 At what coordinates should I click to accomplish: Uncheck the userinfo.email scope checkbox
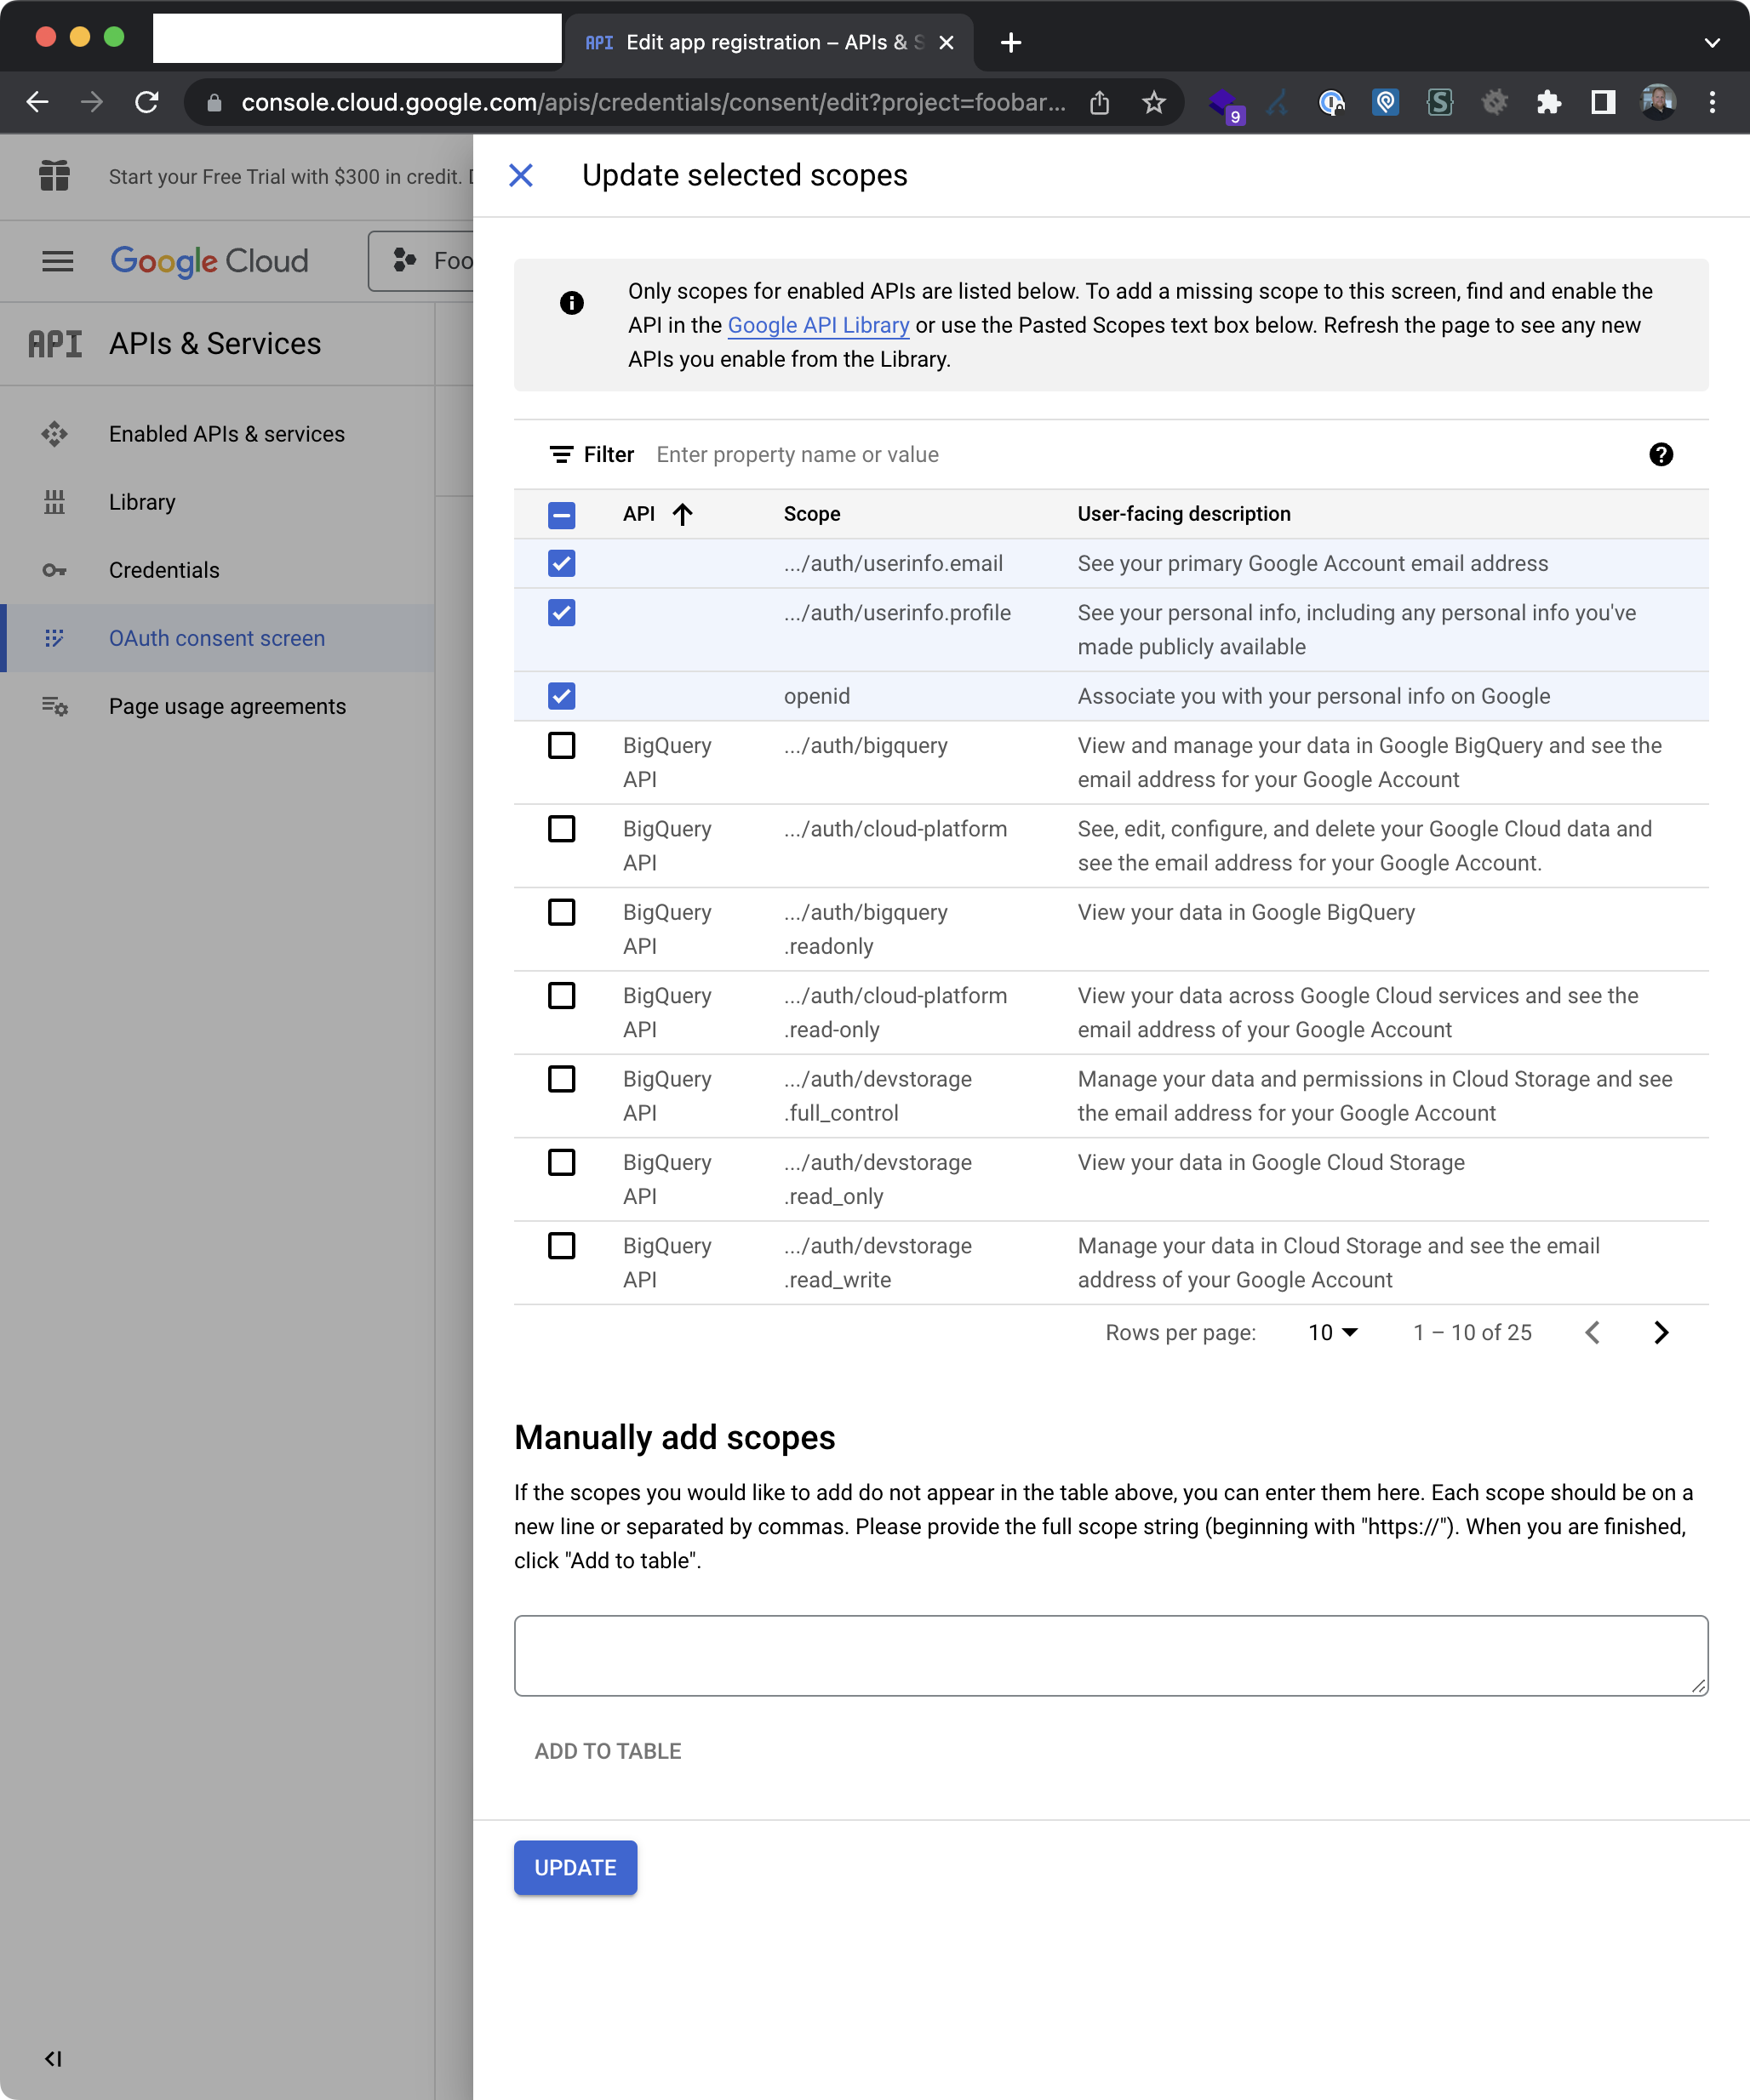point(561,564)
